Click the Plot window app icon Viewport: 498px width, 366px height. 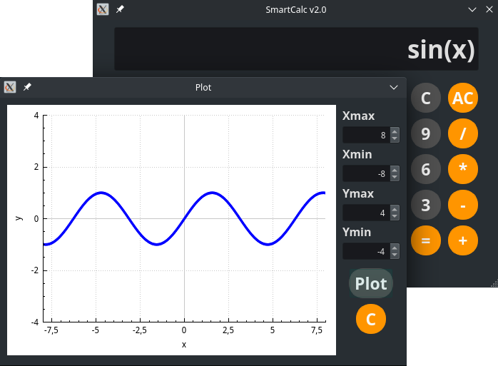10,87
